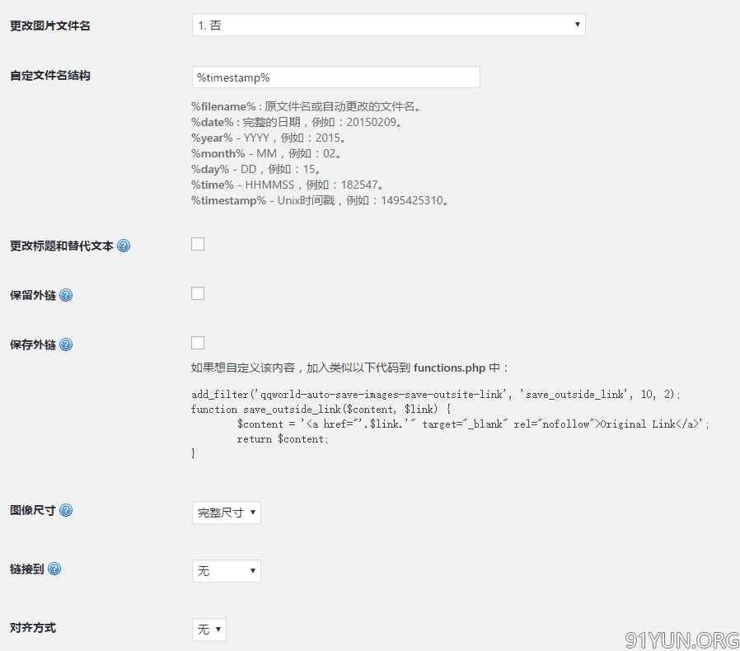This screenshot has width=740, height=651.
Task: Open help icon beside 链接到
Action: point(54,569)
